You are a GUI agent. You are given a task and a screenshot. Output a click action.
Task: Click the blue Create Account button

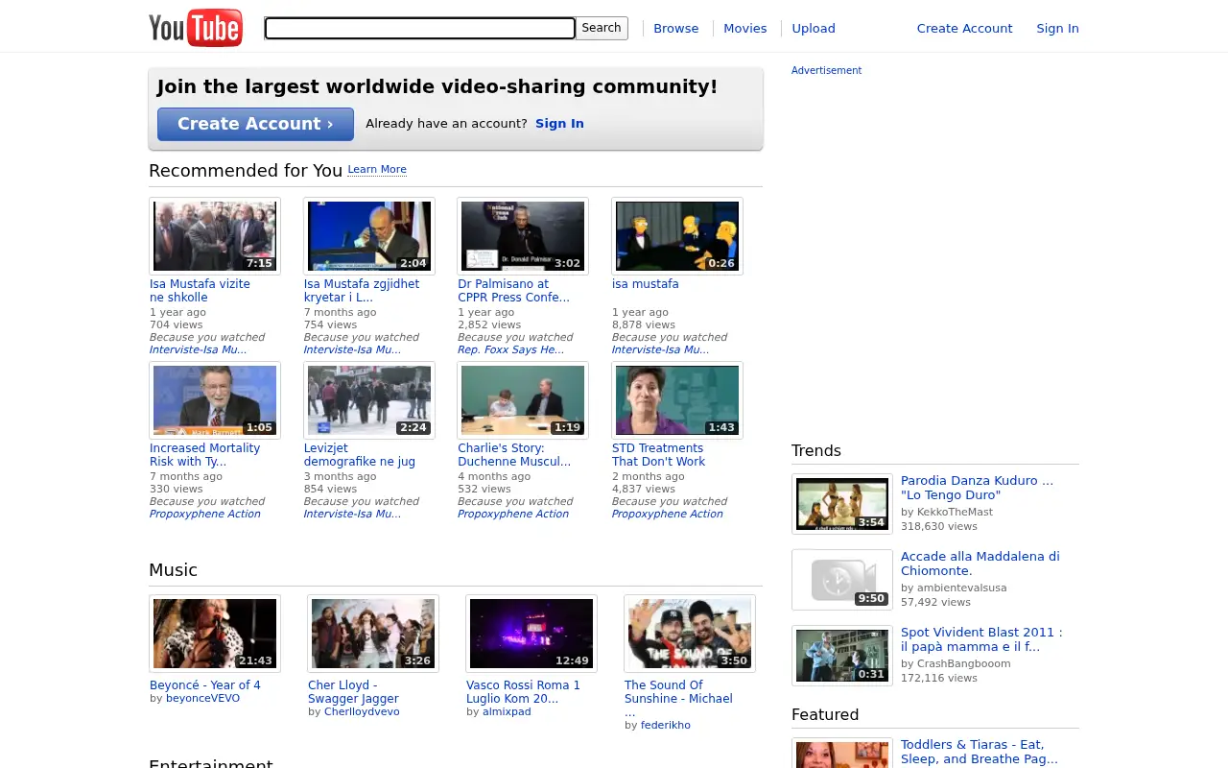click(255, 124)
